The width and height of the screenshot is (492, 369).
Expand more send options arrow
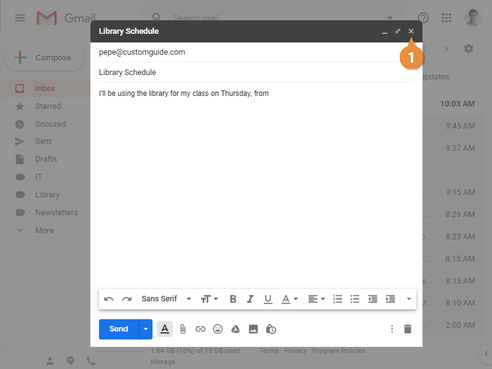[146, 329]
